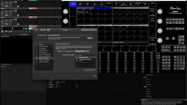Click the MagicQ ENTER keypad key
Image resolution: width=187 pixels, height=105 pixels.
182,69
